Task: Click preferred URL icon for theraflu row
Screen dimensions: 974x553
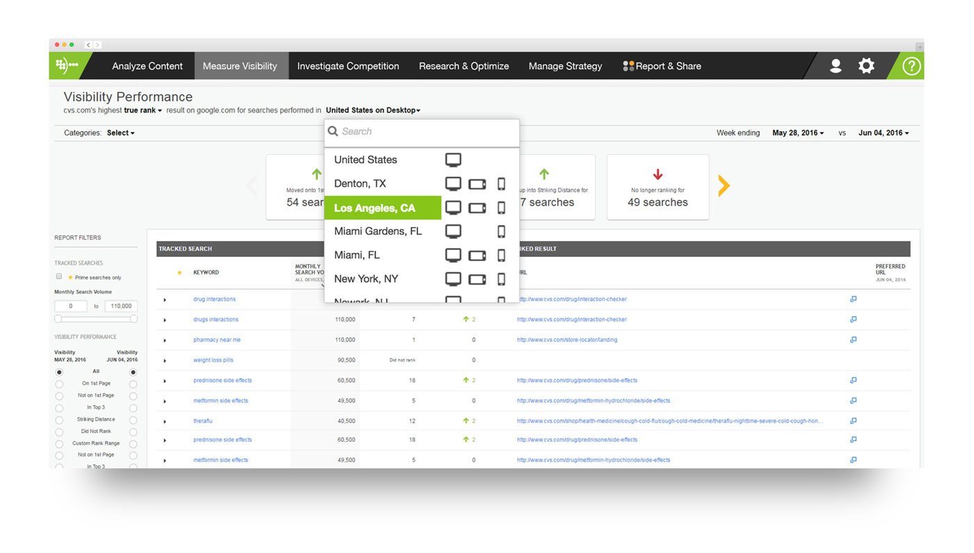Action: [x=853, y=421]
